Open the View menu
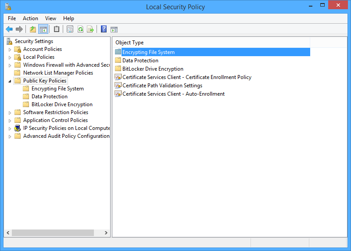Screen dimensions: 351x251 point(50,18)
